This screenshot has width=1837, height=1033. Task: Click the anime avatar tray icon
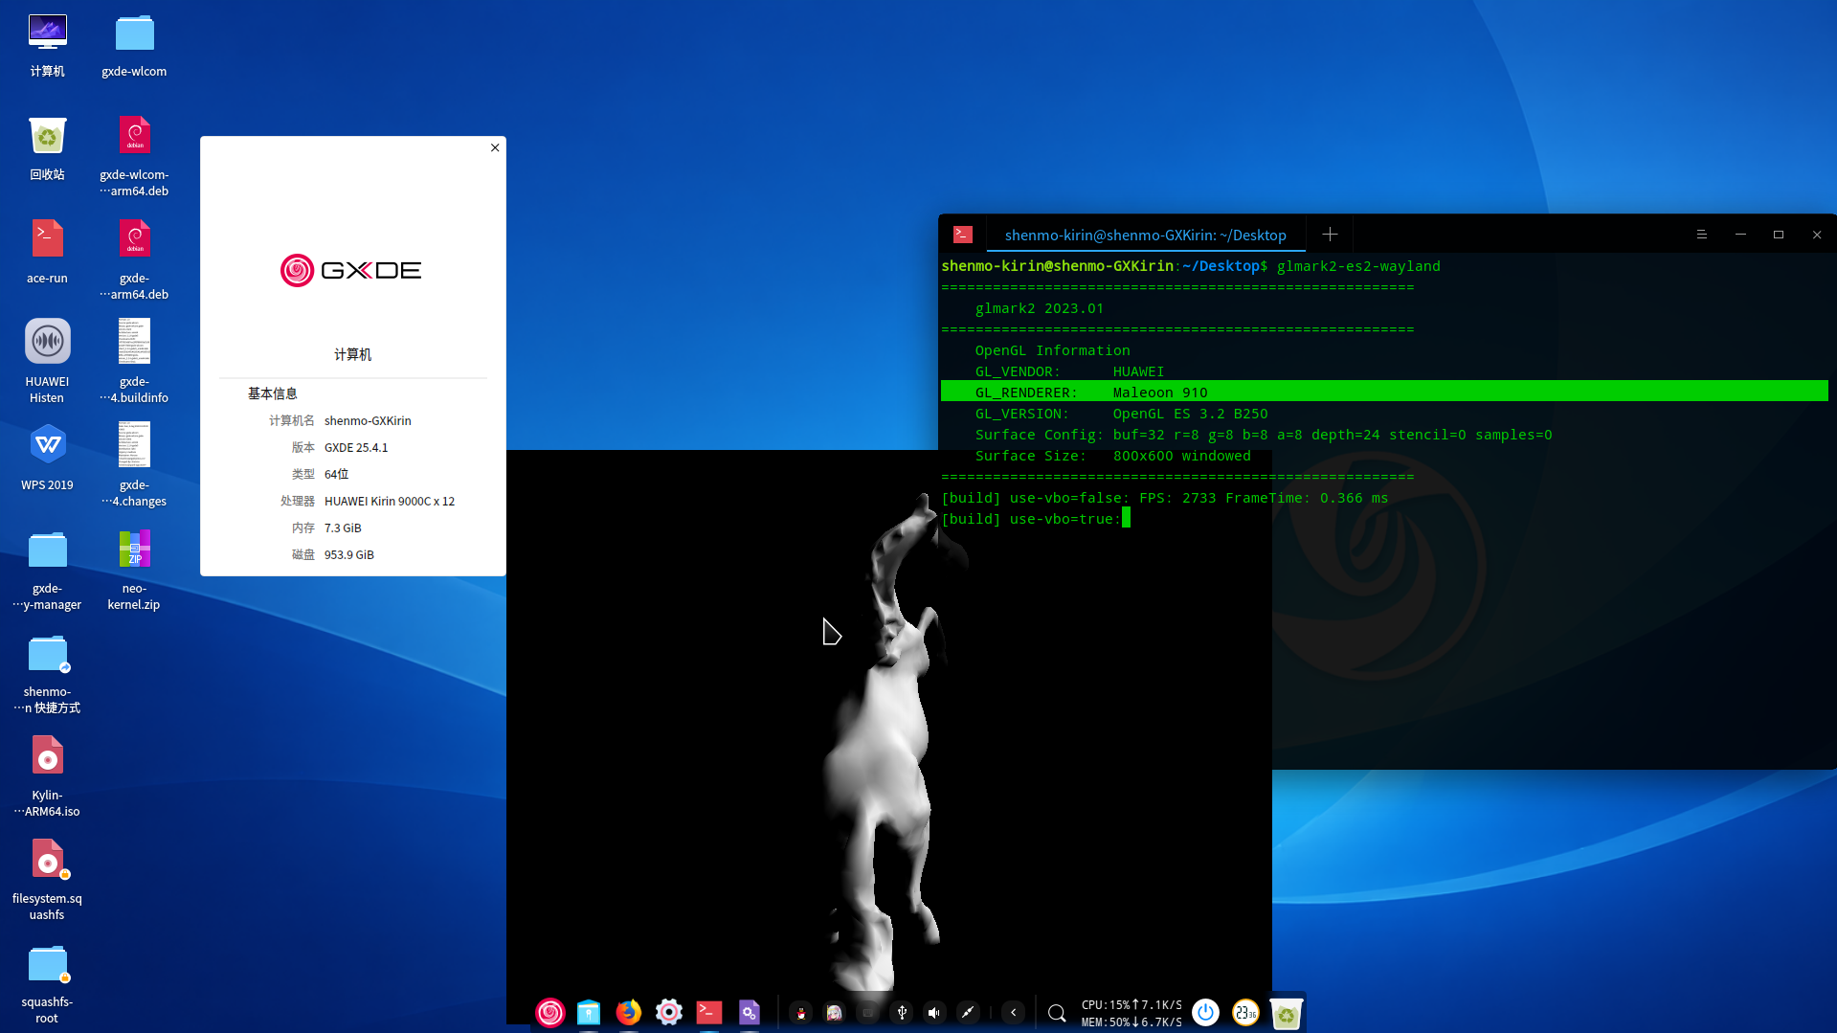tap(835, 1013)
